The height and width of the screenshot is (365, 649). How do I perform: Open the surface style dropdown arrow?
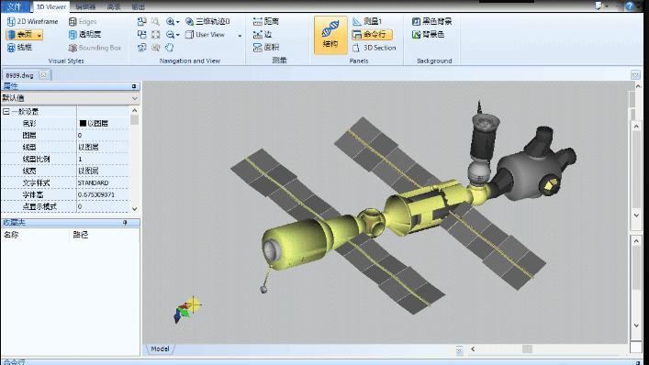(39, 35)
